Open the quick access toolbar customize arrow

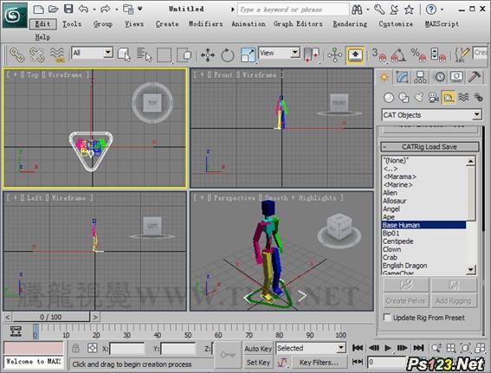click(139, 9)
